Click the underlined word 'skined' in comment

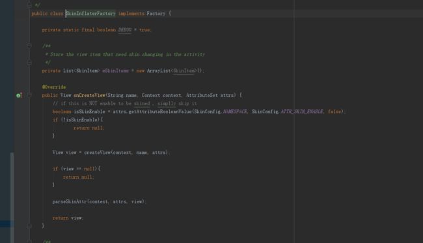tap(142, 103)
